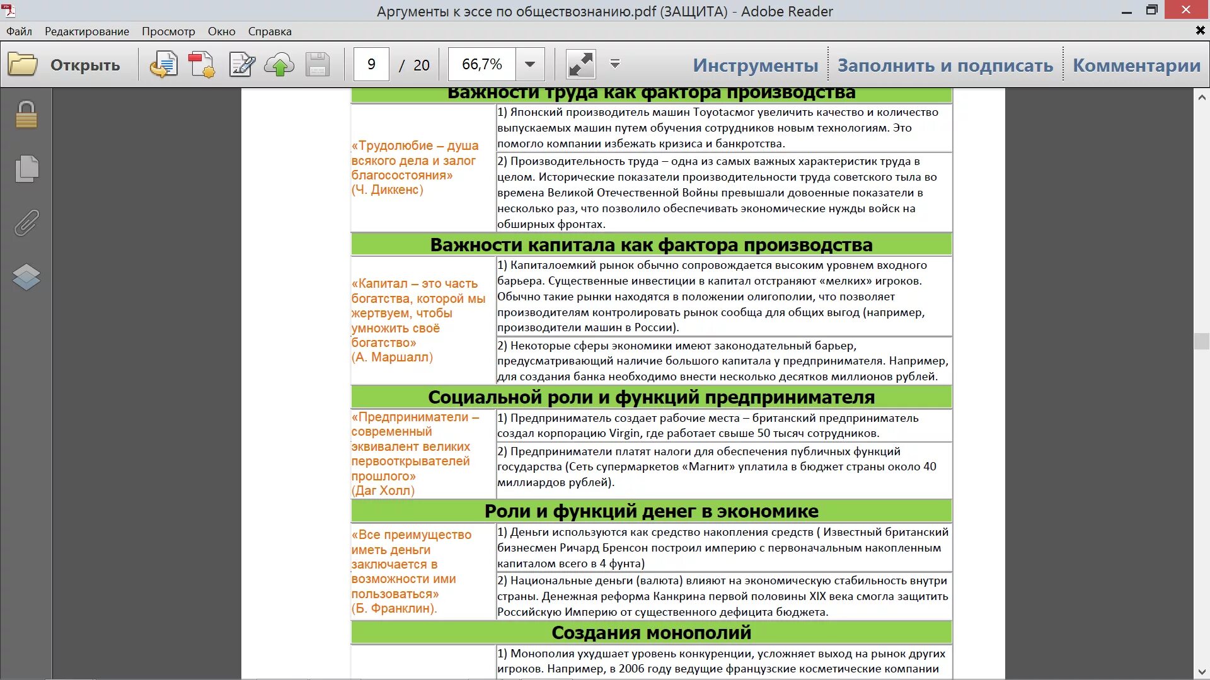Click the Справка menu item

point(270,31)
